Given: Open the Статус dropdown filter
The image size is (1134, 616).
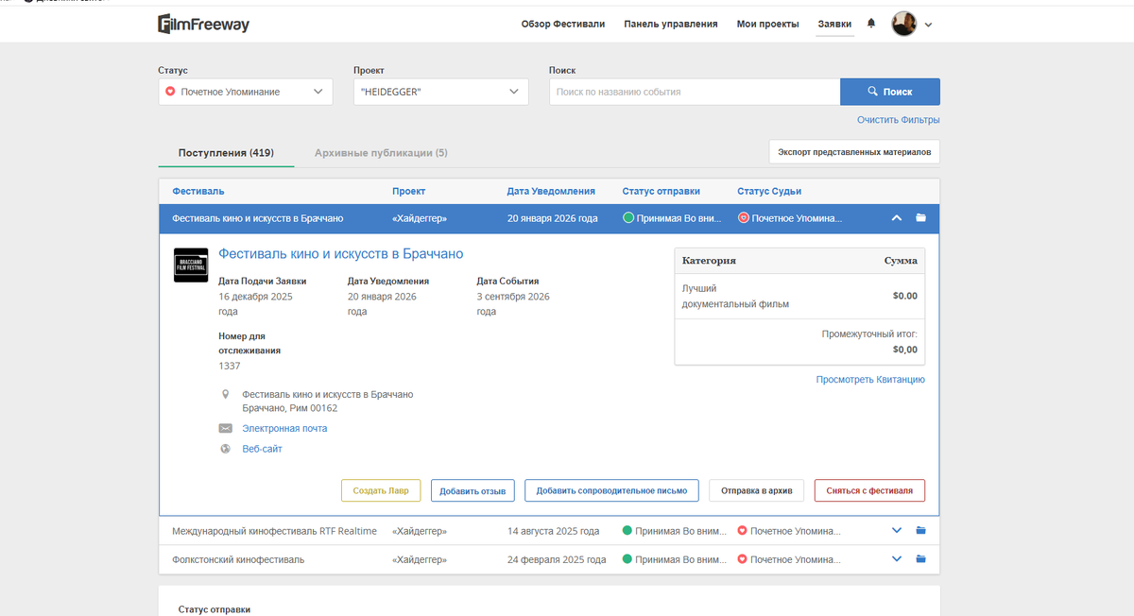Looking at the screenshot, I should 246,92.
